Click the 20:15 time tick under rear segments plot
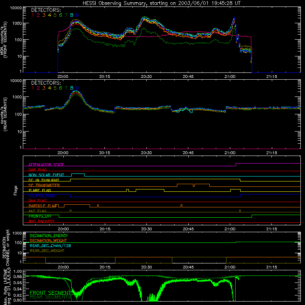The width and height of the screenshot is (305, 305). click(104, 153)
